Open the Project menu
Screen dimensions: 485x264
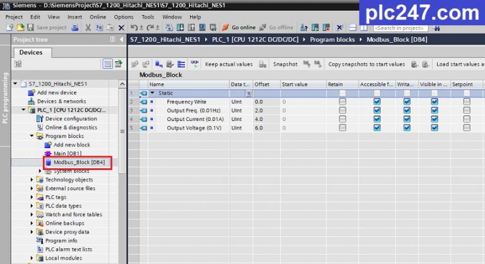click(x=14, y=17)
